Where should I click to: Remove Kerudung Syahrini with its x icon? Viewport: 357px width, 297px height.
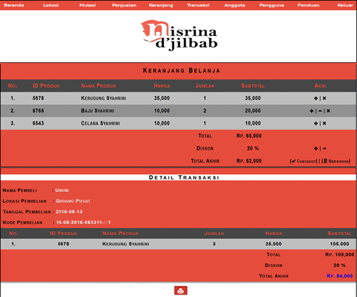(324, 98)
